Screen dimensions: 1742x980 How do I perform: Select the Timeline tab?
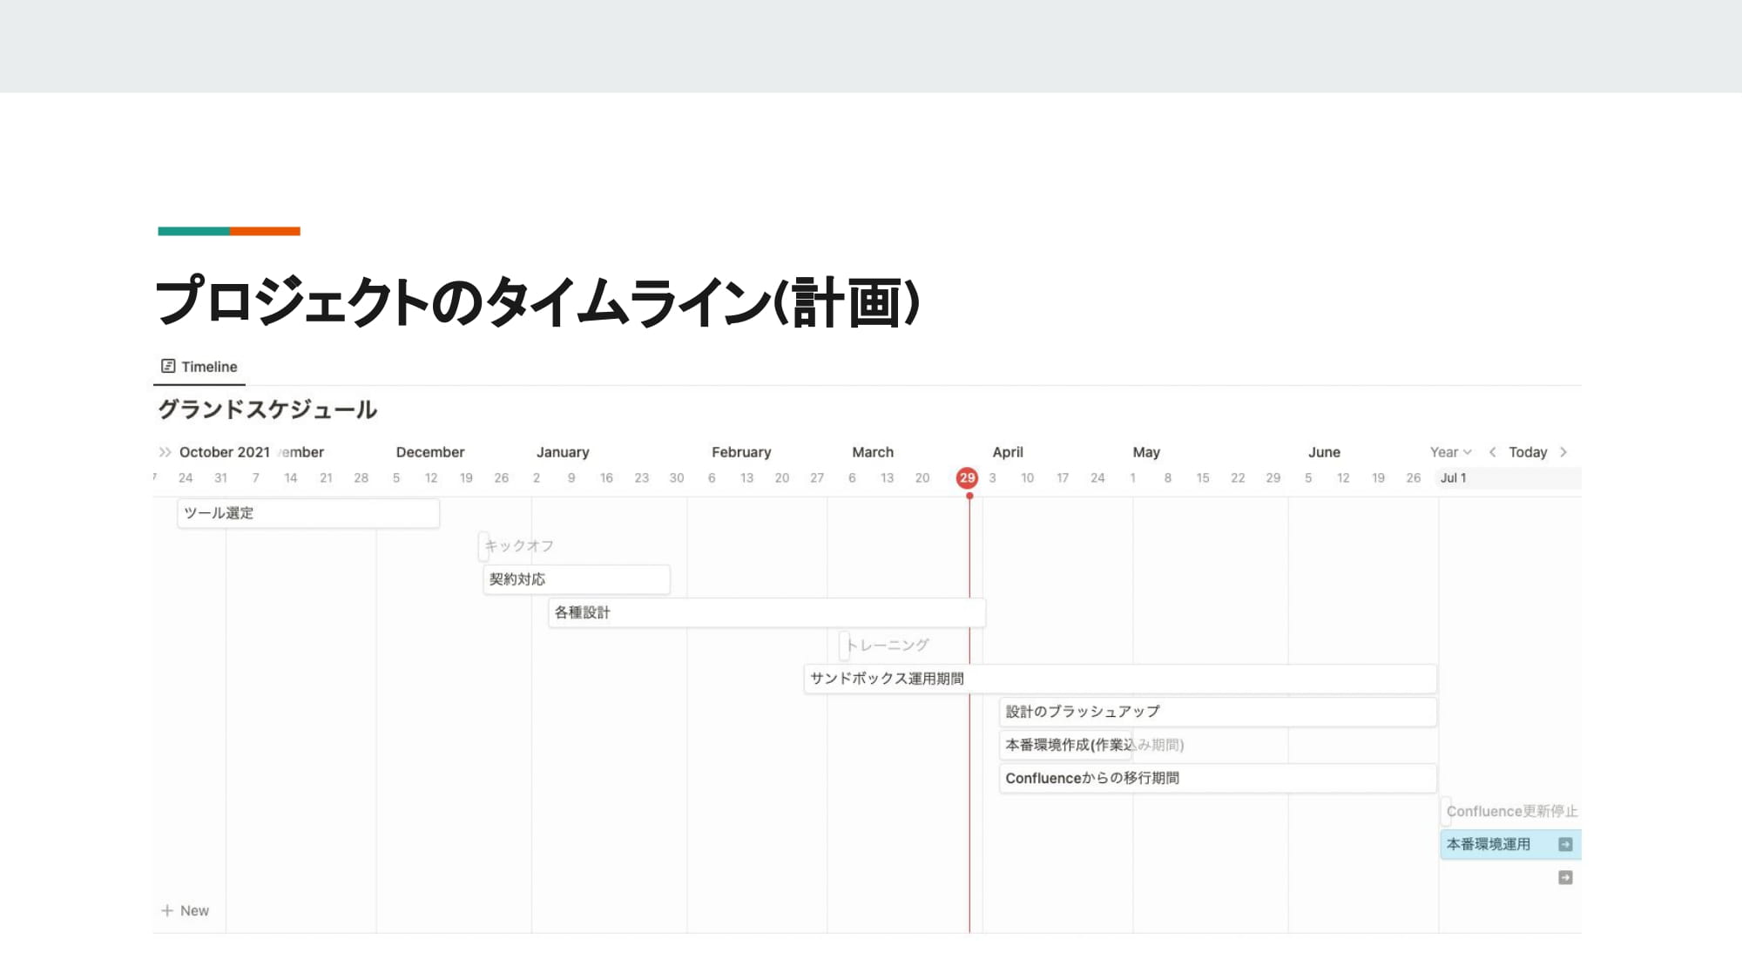208,367
